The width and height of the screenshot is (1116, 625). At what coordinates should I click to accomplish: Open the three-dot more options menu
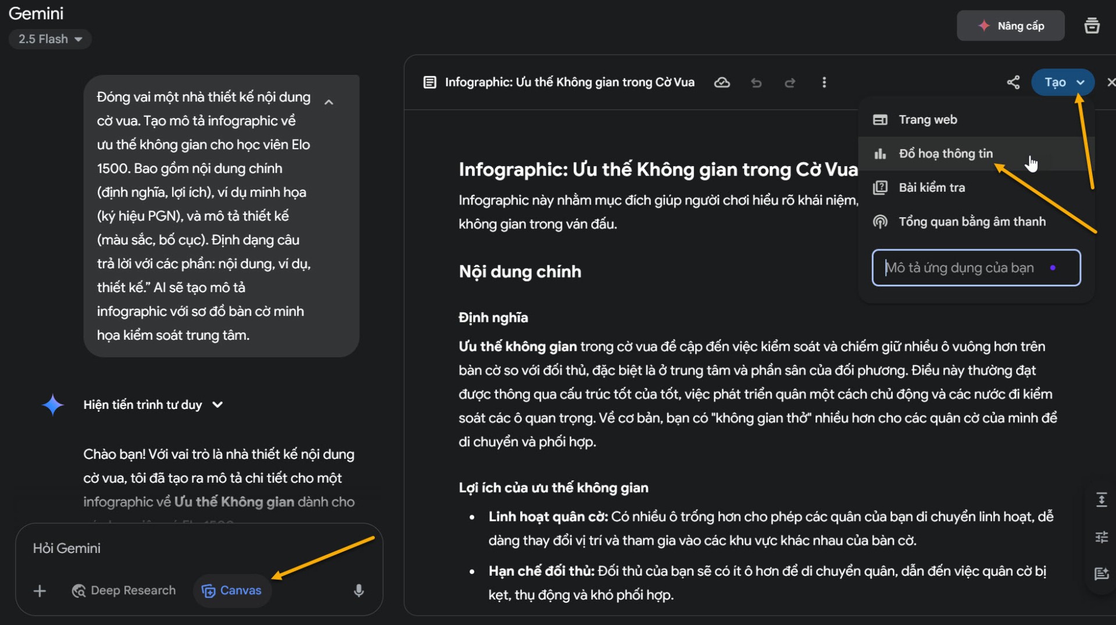[824, 82]
